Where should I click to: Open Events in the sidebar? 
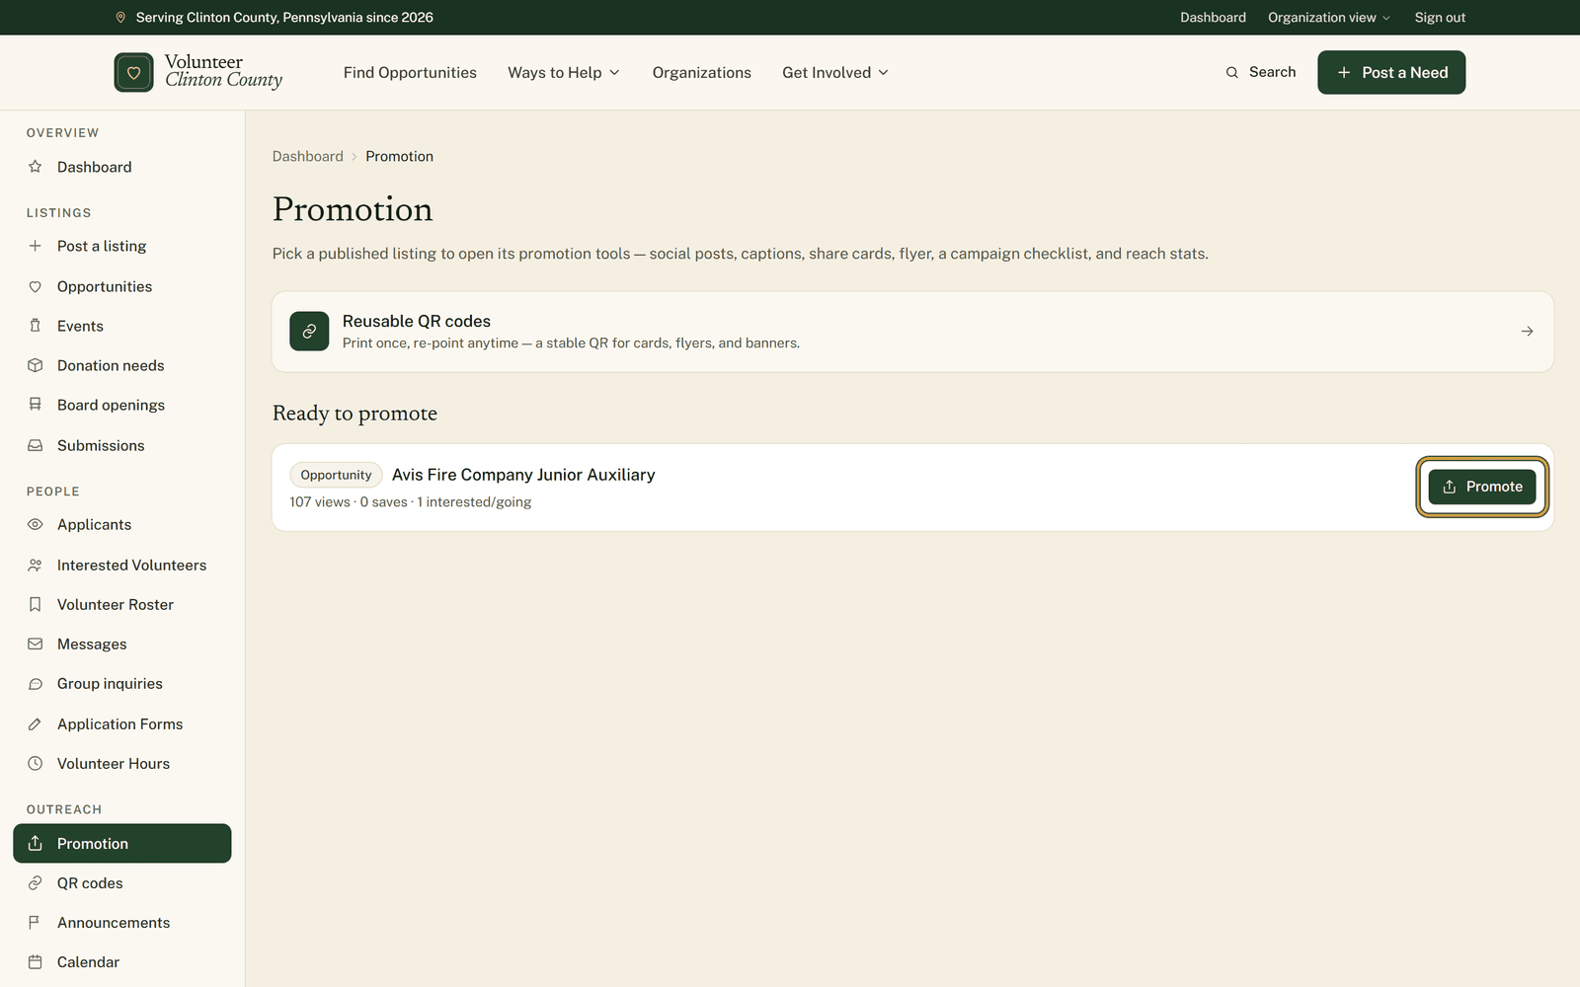pyautogui.click(x=122, y=326)
